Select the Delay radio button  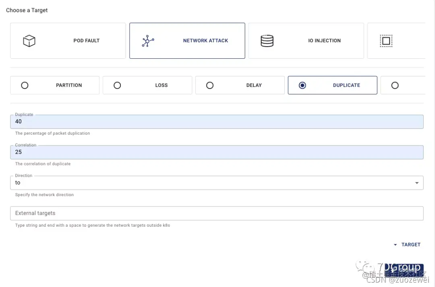[210, 85]
